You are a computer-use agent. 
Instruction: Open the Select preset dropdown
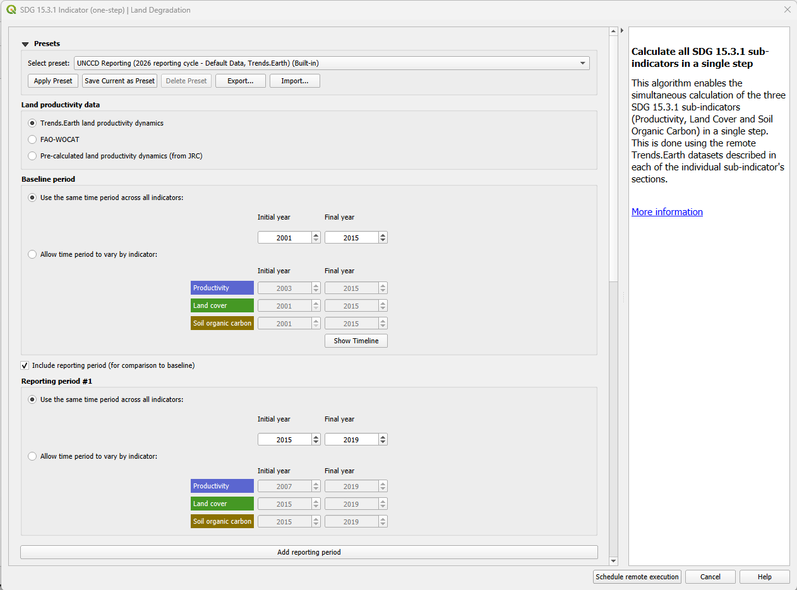pyautogui.click(x=332, y=63)
